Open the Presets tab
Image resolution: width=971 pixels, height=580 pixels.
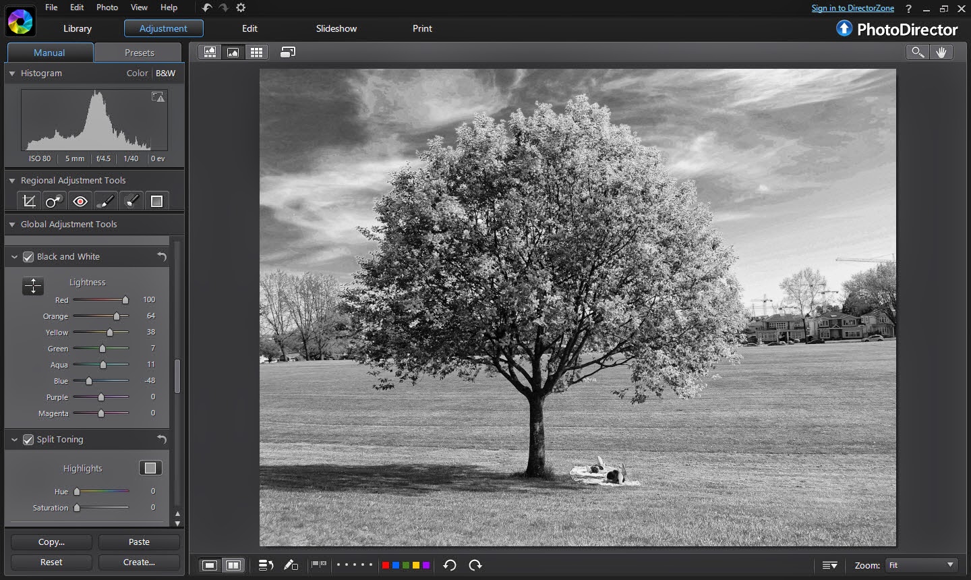coord(139,53)
